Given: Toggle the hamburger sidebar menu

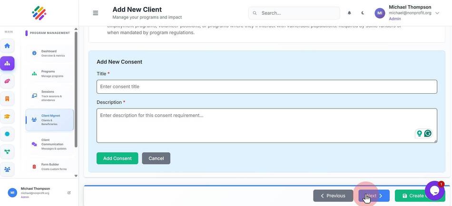Looking at the screenshot, I should point(96,13).
